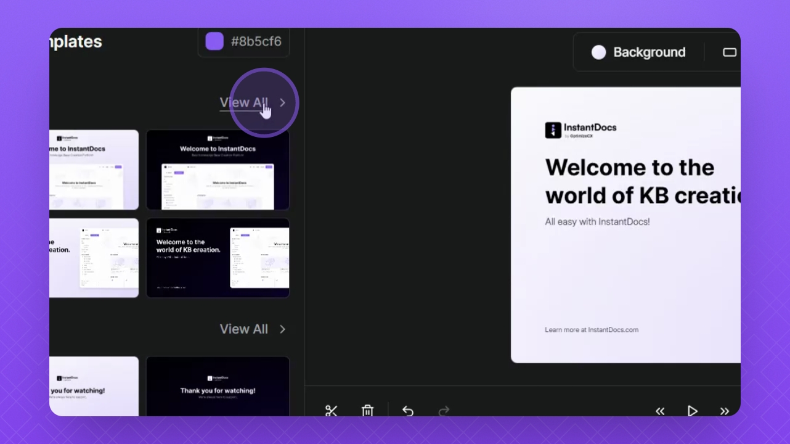This screenshot has height=444, width=790.
Task: Click the All easy with InstantDocs! subtitle
Action: coord(597,221)
